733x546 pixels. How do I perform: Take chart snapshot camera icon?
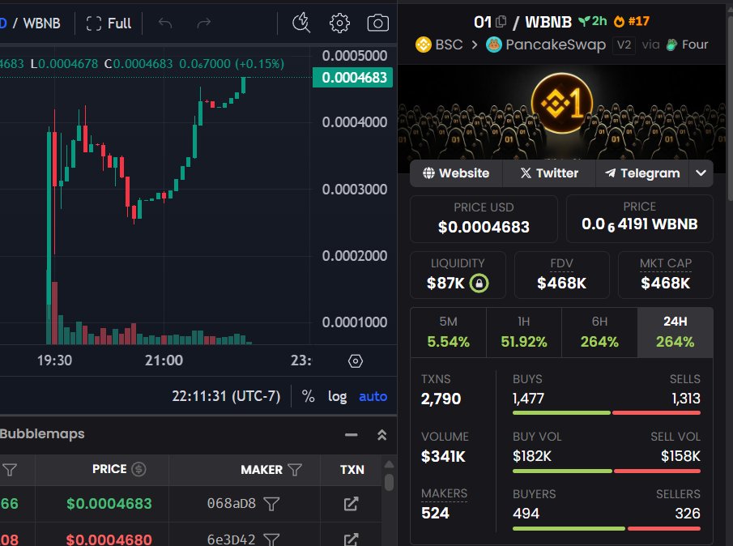(377, 23)
